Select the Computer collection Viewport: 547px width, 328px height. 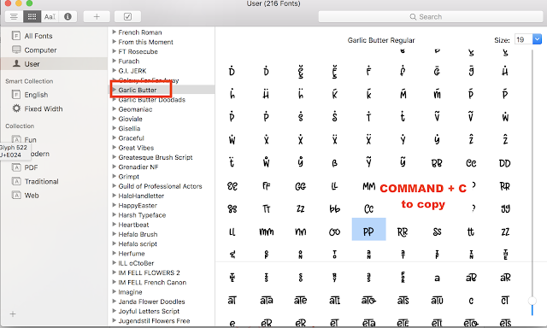pyautogui.click(x=40, y=50)
